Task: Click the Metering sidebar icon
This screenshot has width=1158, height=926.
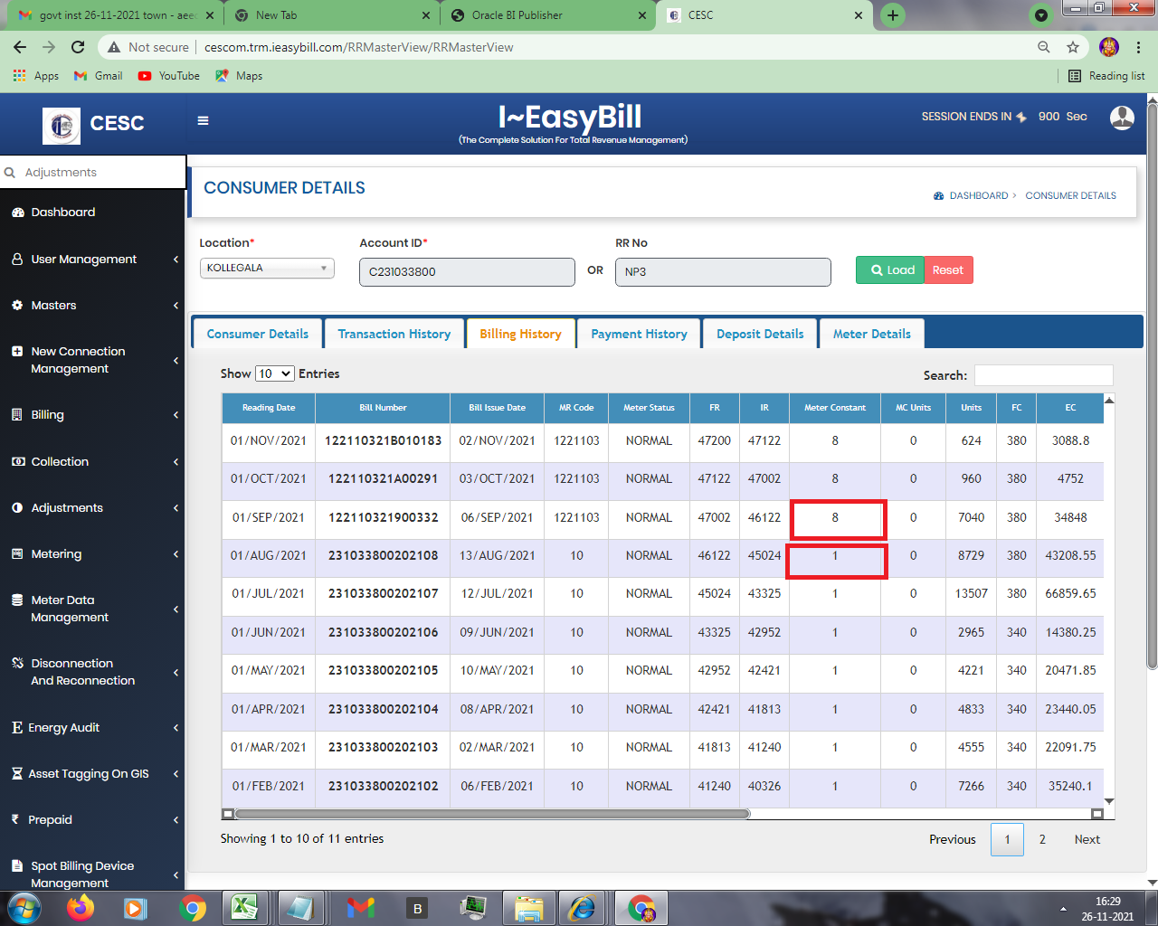Action: tap(17, 554)
